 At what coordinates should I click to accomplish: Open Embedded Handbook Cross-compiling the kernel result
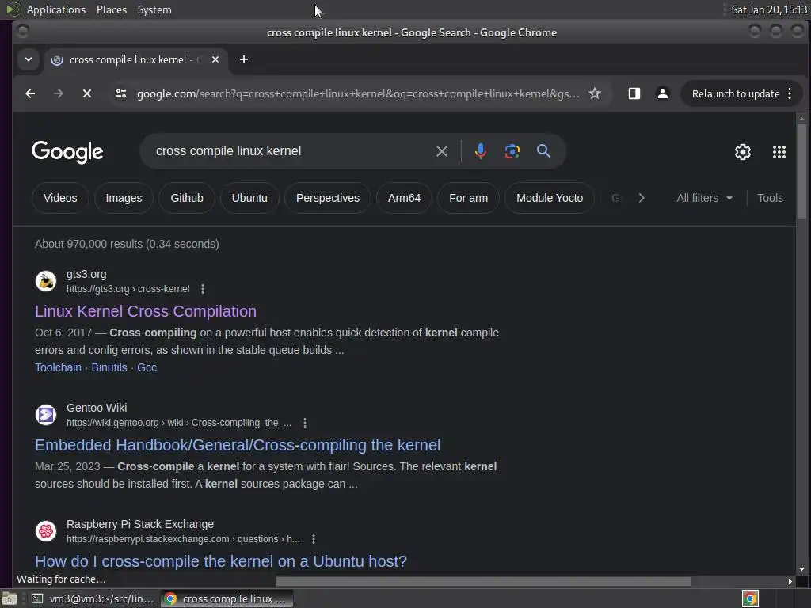[238, 445]
